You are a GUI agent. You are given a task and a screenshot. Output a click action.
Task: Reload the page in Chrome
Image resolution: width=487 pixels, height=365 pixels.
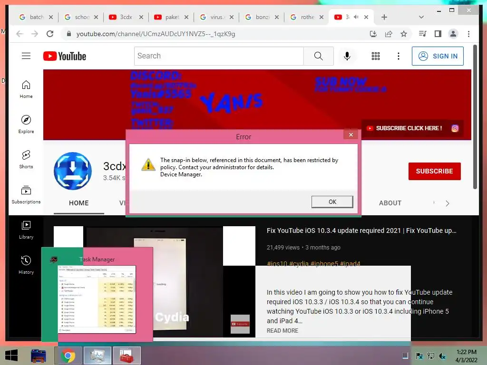[50, 34]
